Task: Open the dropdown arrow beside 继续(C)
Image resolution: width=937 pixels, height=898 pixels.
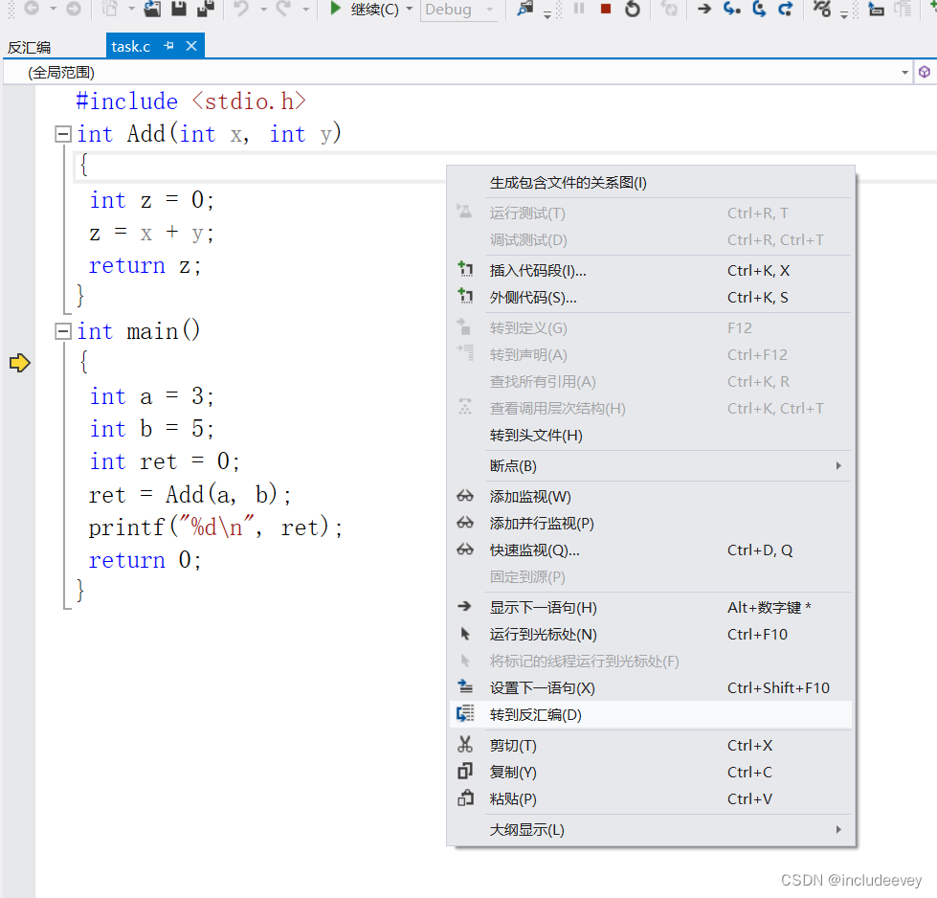Action: click(410, 9)
